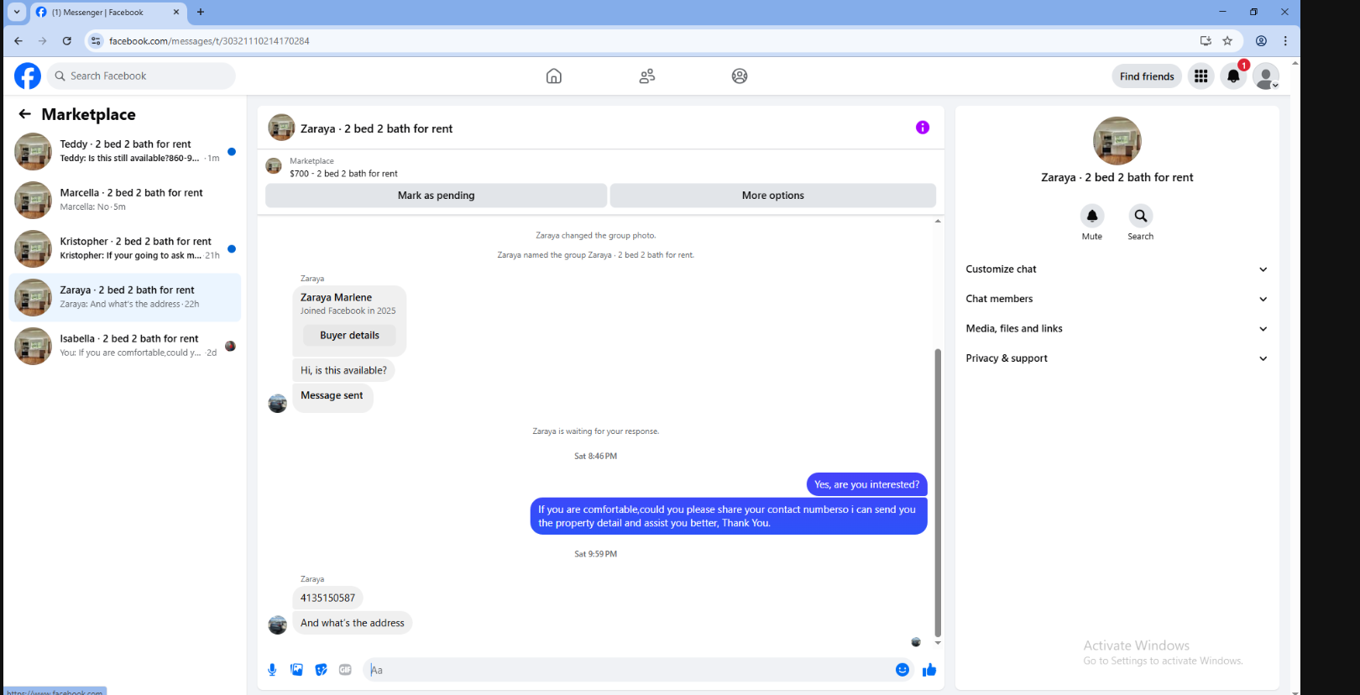The width and height of the screenshot is (1360, 695).
Task: Choose a sticker icon in composer
Action: click(x=321, y=670)
